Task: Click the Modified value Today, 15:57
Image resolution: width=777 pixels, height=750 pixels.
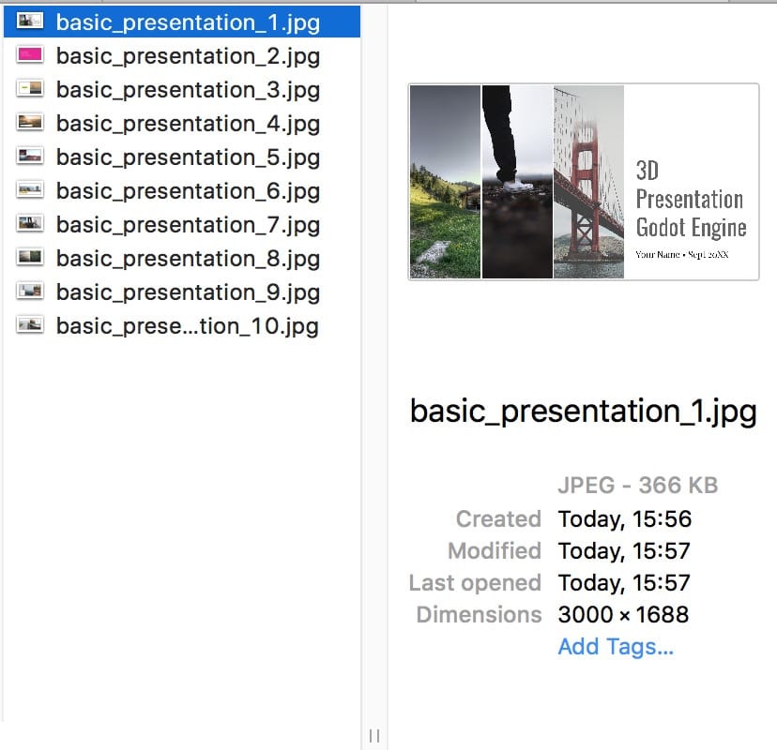Action: pos(624,551)
